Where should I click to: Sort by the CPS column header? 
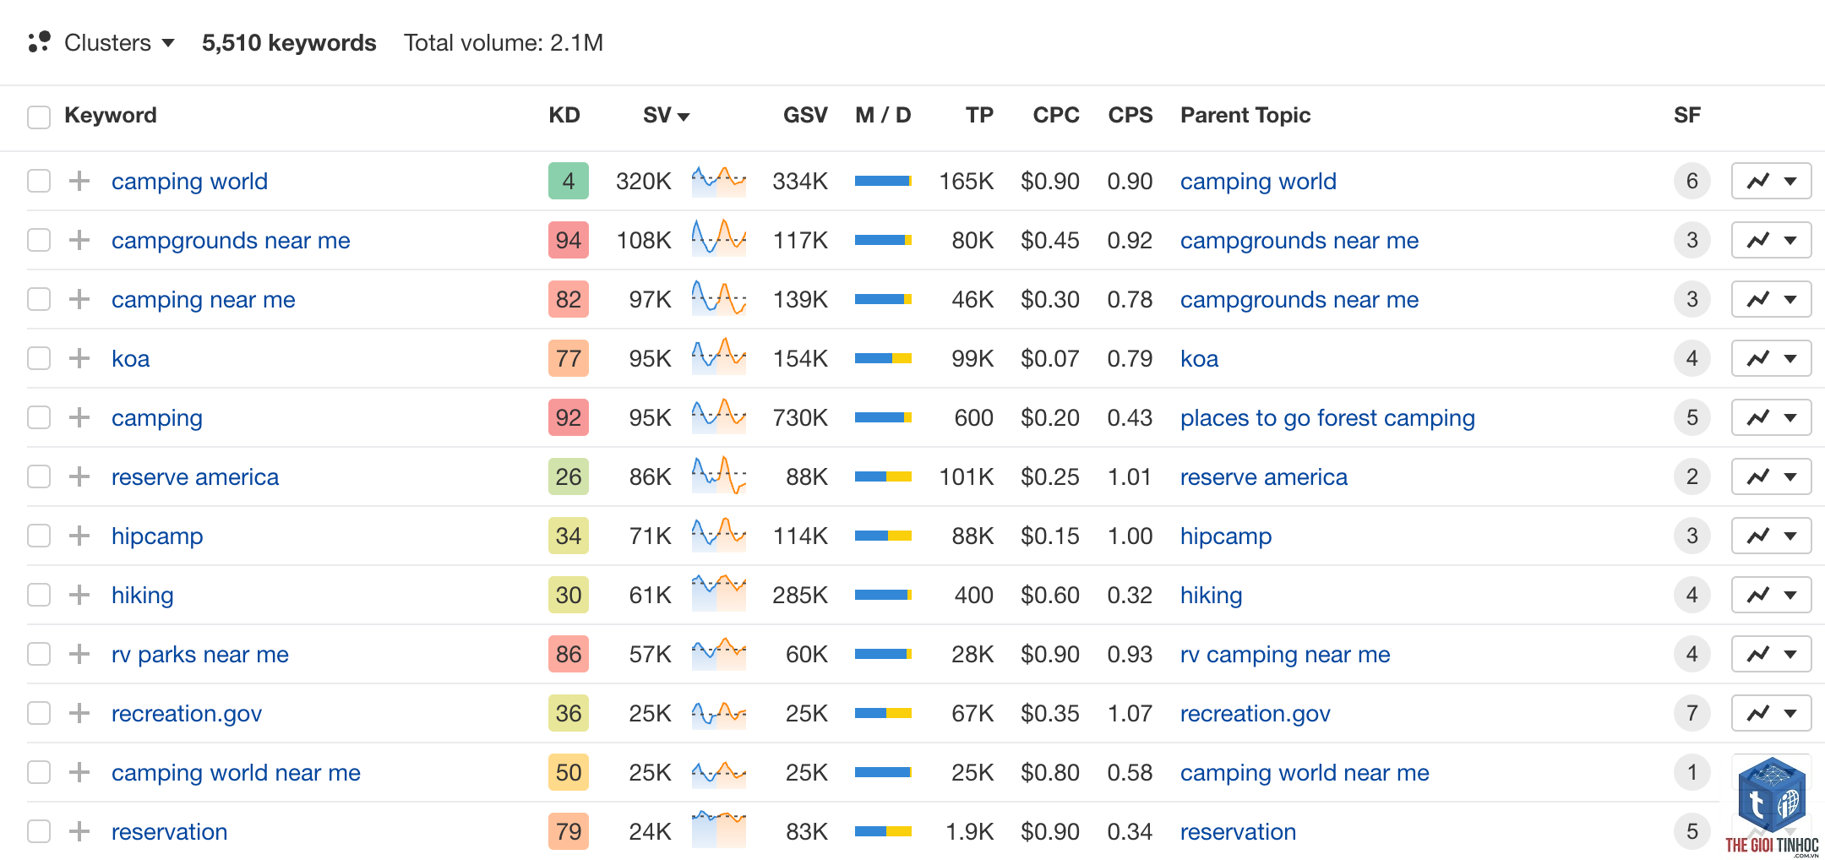(1130, 115)
